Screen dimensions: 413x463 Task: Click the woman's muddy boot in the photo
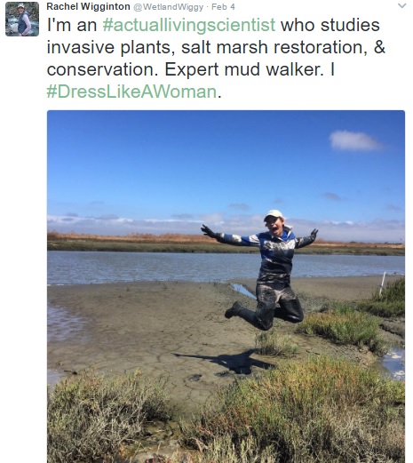[x=234, y=310]
